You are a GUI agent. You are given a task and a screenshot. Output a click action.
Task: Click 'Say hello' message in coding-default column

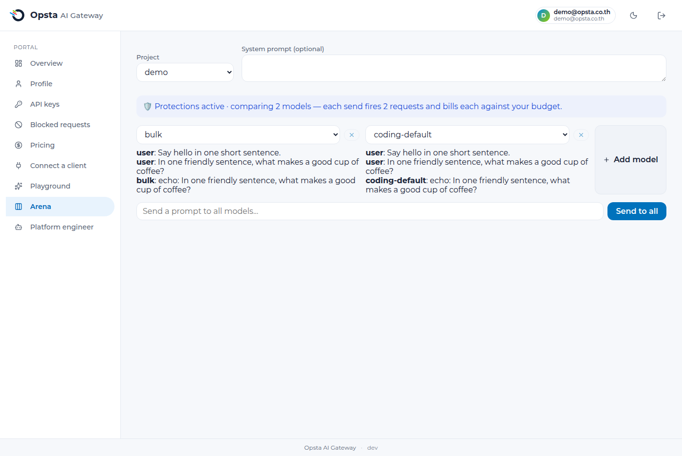click(x=438, y=152)
